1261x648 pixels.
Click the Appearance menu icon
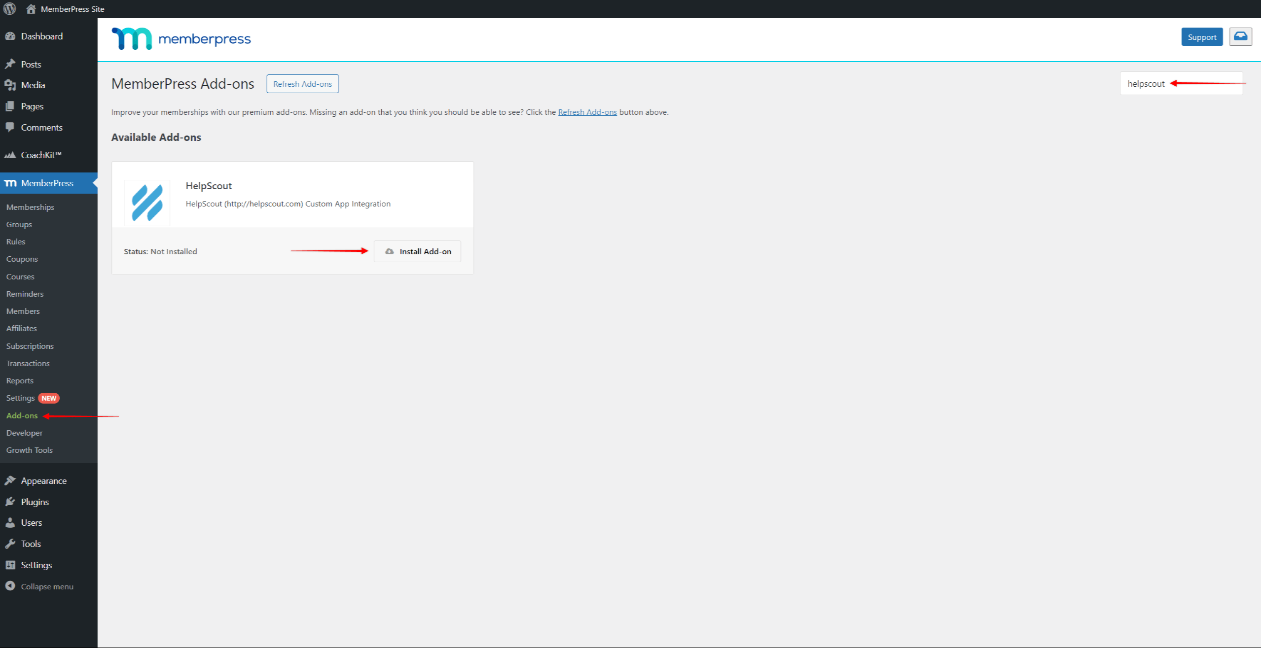point(11,479)
